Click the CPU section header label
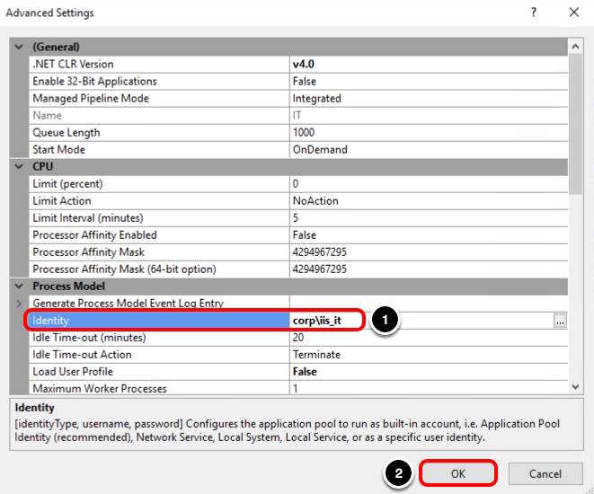 (x=43, y=166)
